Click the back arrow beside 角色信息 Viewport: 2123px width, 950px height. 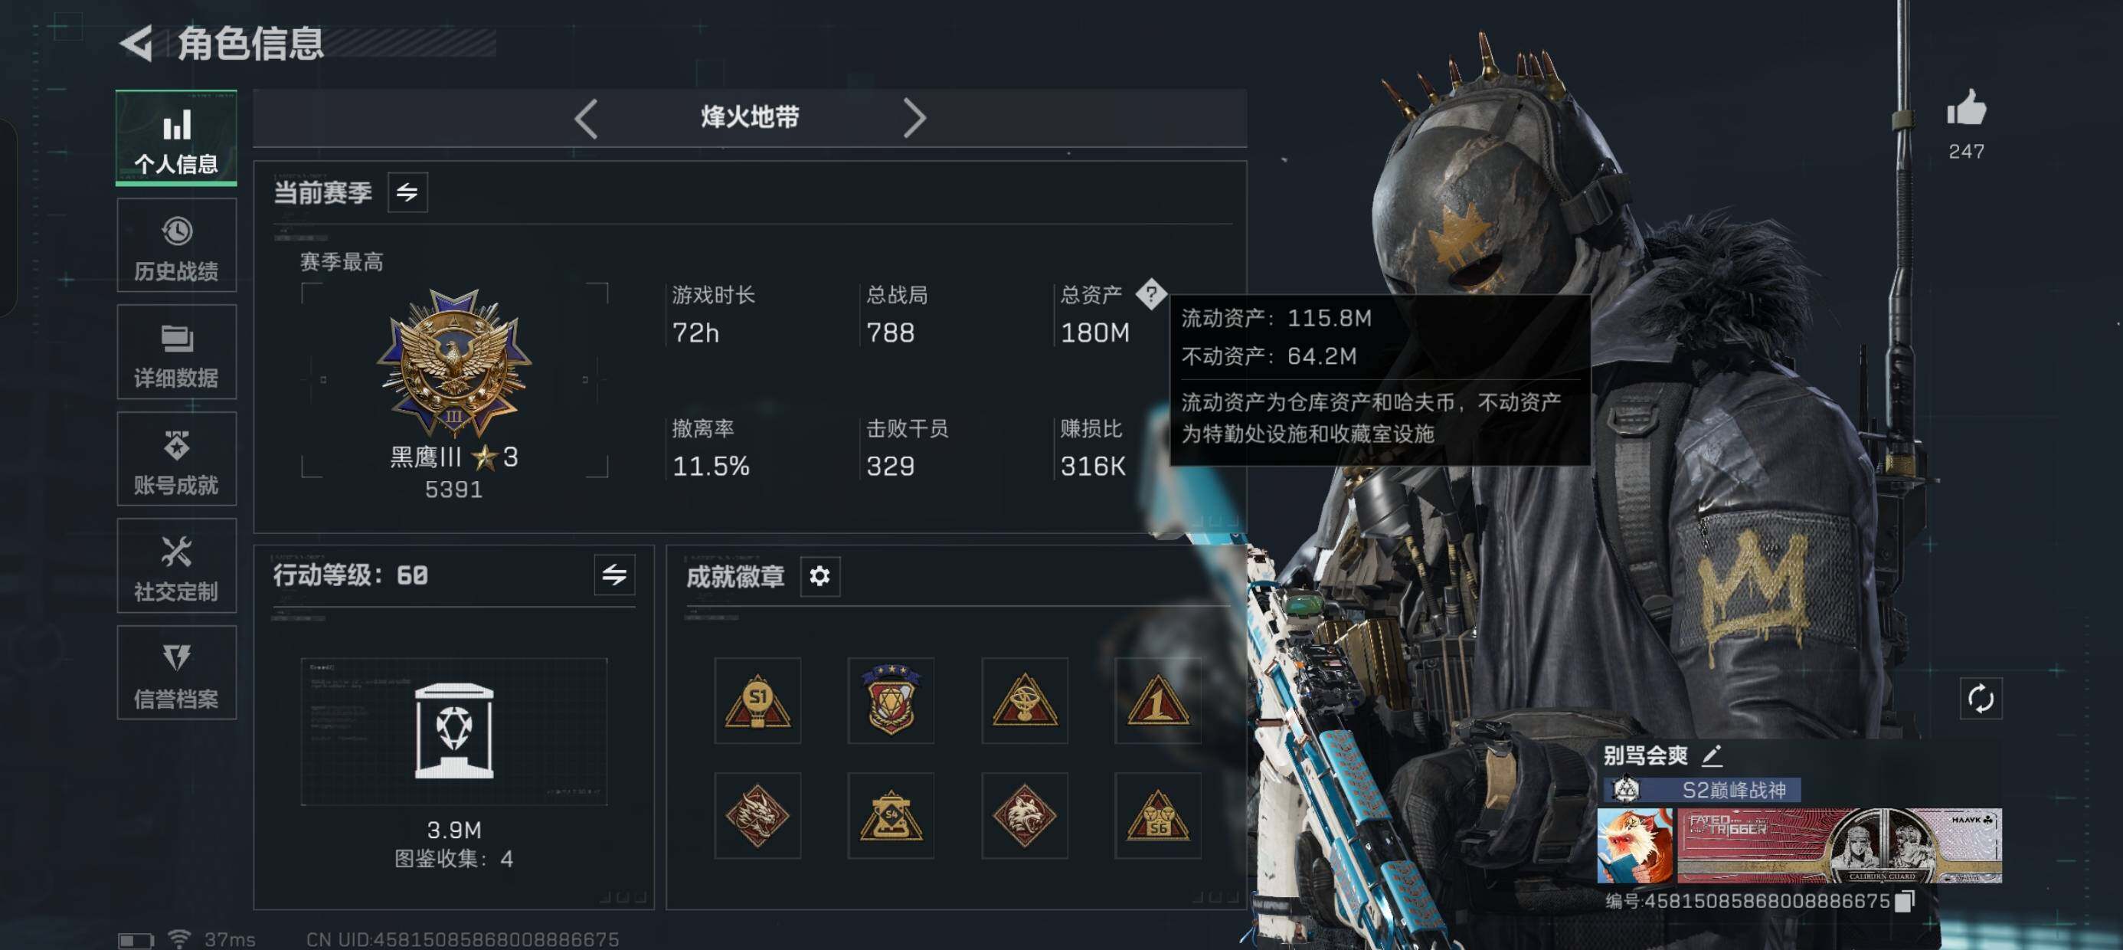tap(137, 43)
